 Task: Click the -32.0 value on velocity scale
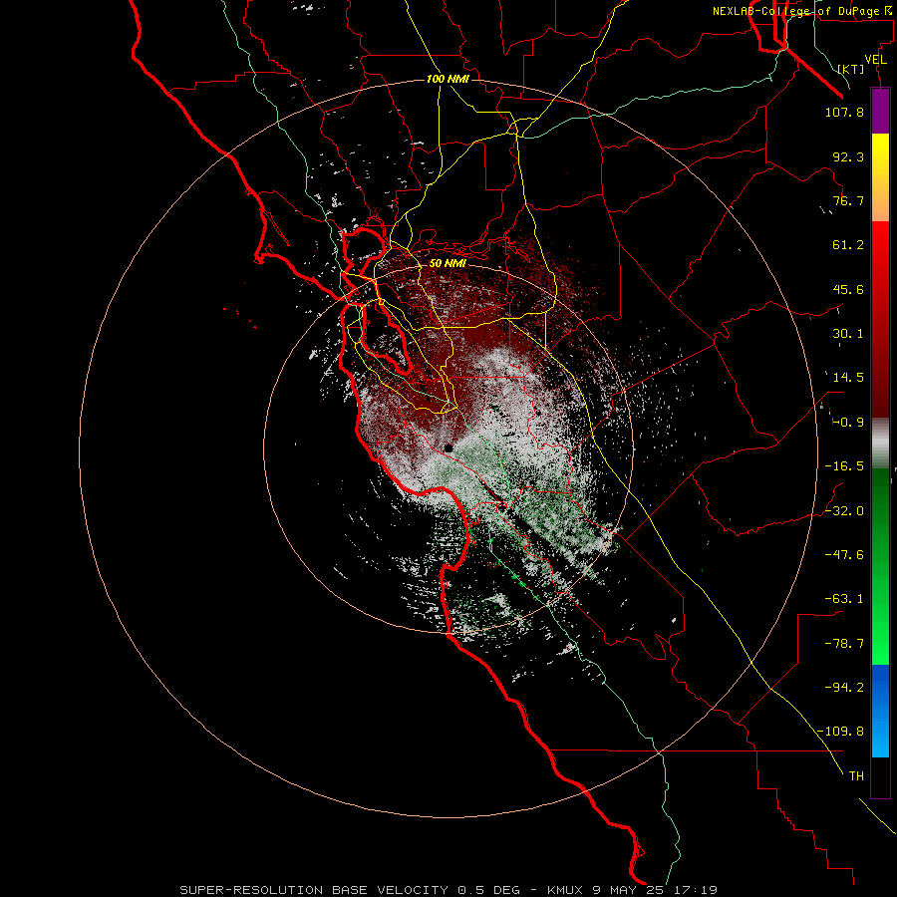click(844, 511)
